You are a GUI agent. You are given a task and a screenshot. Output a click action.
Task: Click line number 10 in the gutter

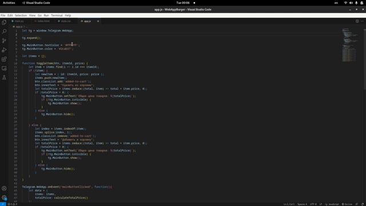(x=15, y=64)
